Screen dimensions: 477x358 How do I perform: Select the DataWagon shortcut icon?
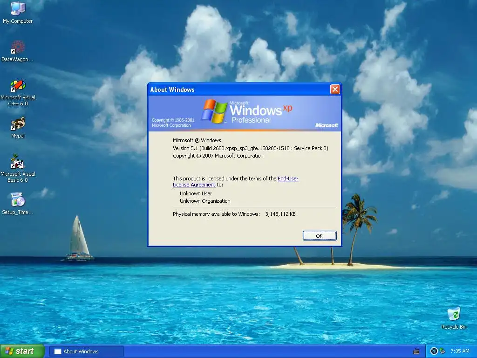coord(18,51)
